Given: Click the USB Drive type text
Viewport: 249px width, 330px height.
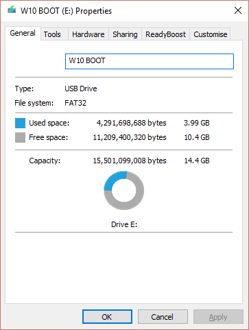Looking at the screenshot, I should point(81,89).
